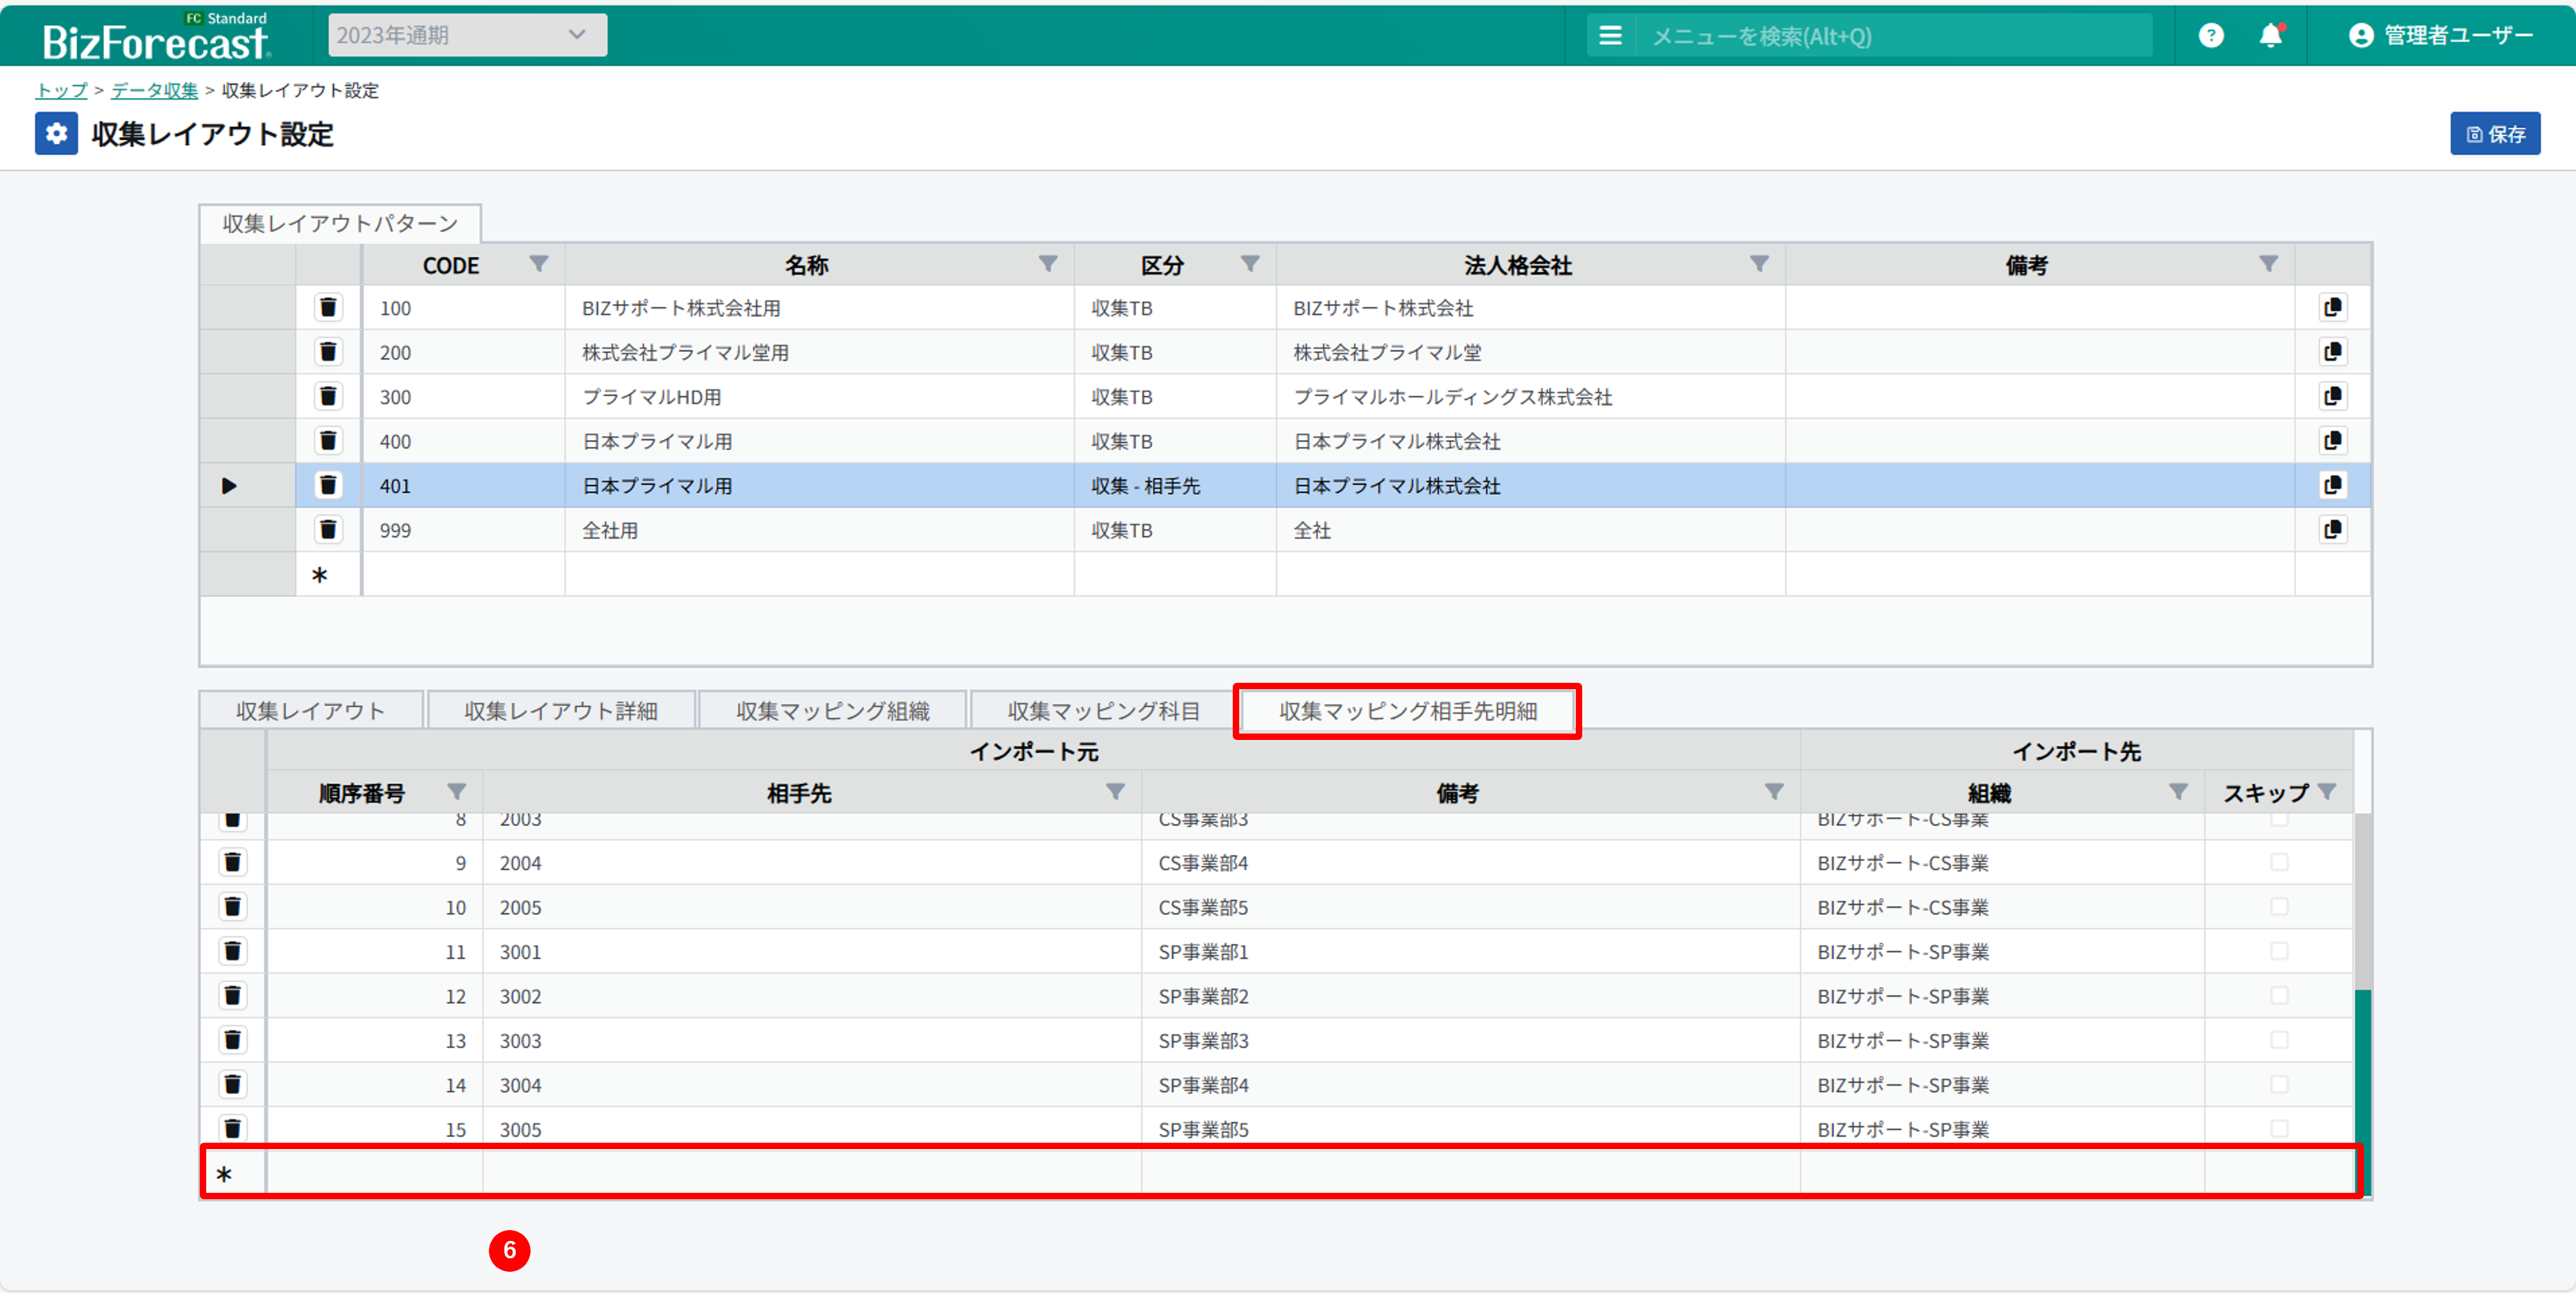Click trash icon for code 999 row
Screen dimensions: 2576x1293
(x=327, y=529)
